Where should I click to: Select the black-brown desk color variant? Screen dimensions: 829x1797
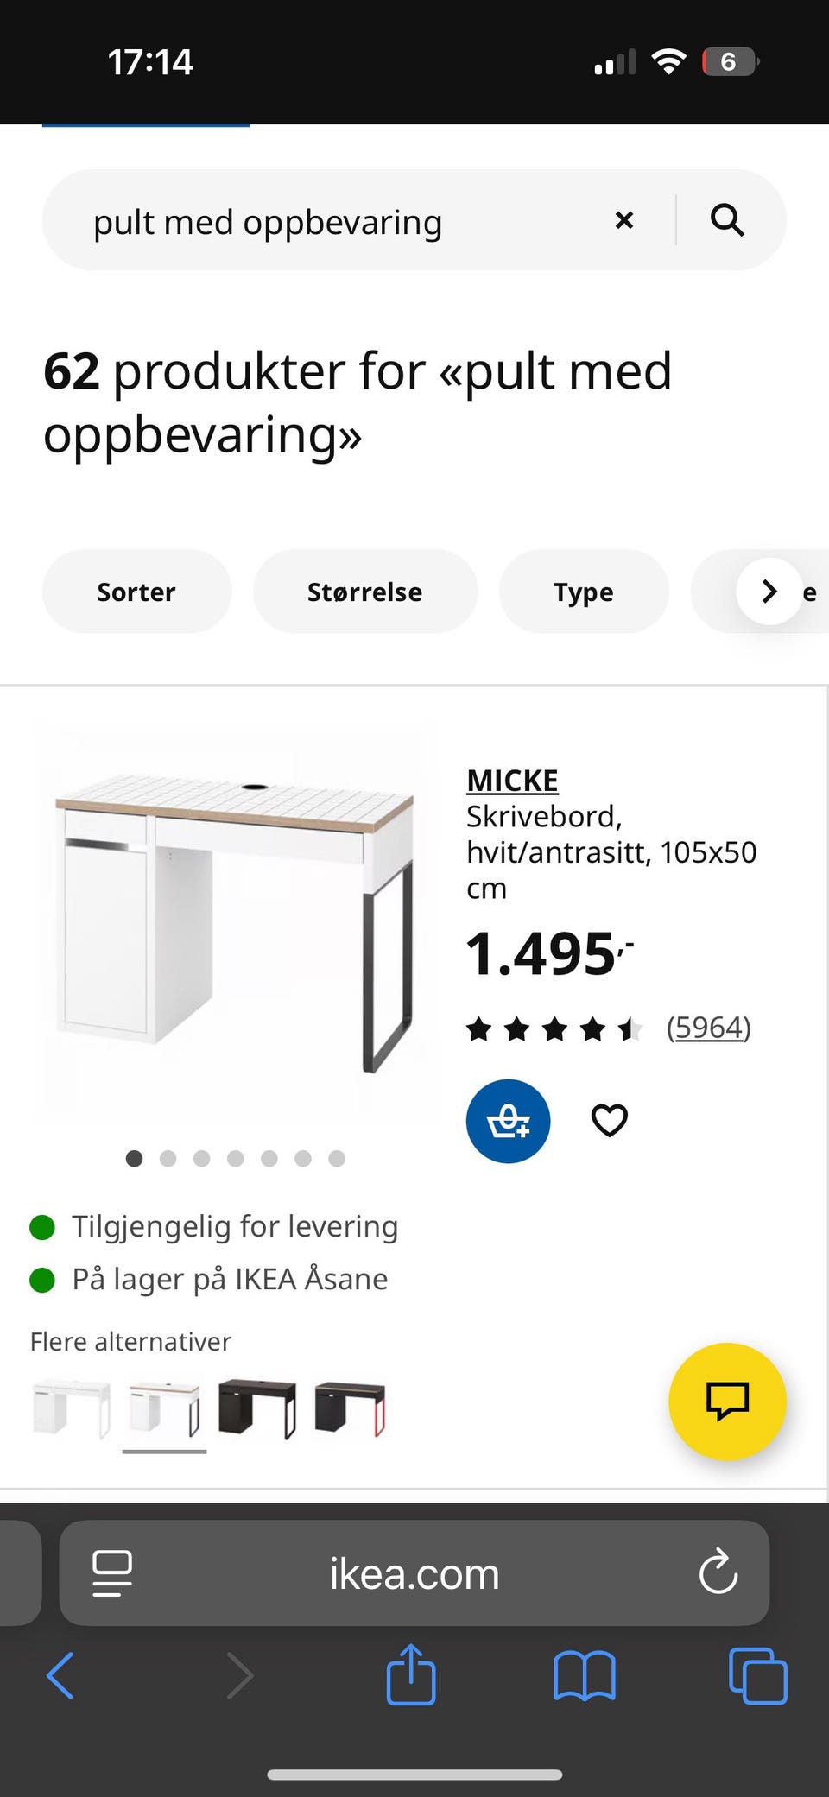tap(257, 1409)
